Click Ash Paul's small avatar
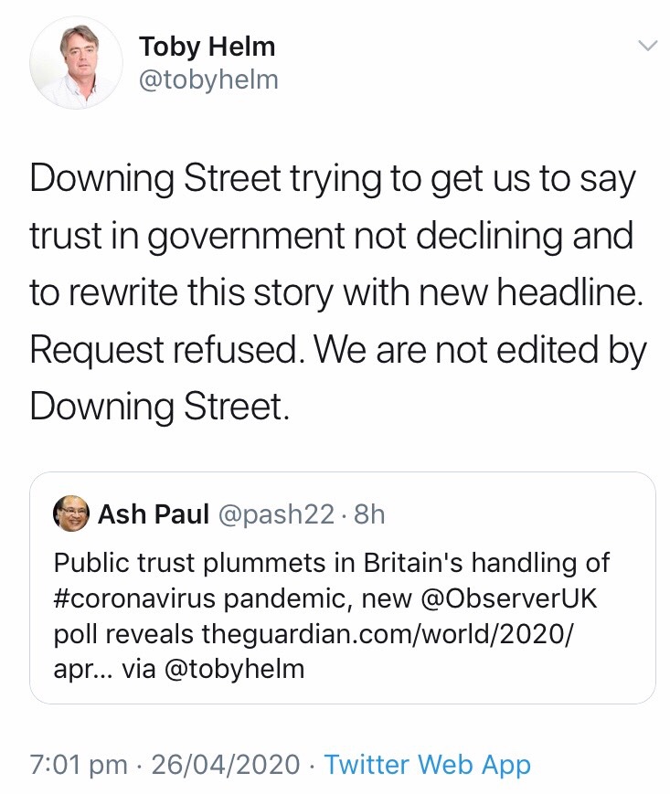 pos(70,514)
